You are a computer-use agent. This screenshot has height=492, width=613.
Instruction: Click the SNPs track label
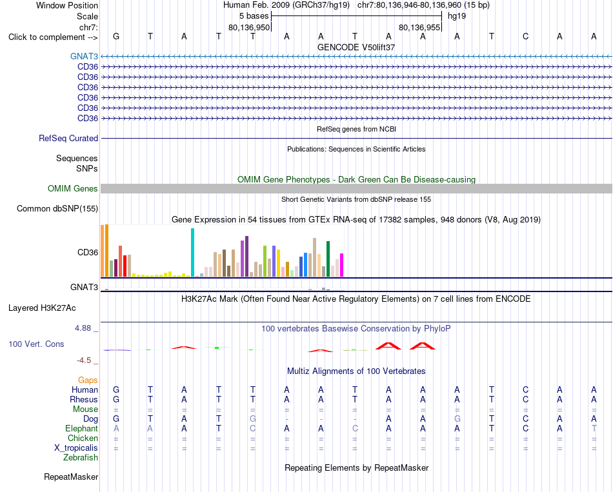(87, 168)
